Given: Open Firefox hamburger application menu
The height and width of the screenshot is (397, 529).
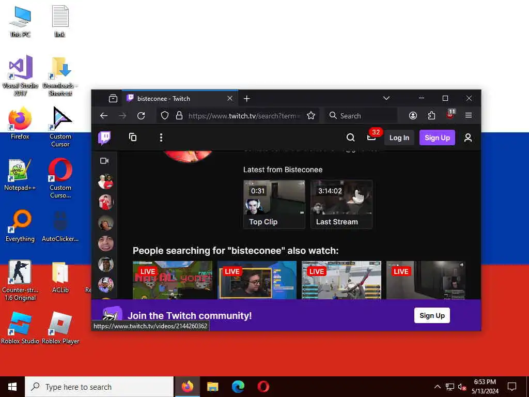Looking at the screenshot, I should [469, 116].
